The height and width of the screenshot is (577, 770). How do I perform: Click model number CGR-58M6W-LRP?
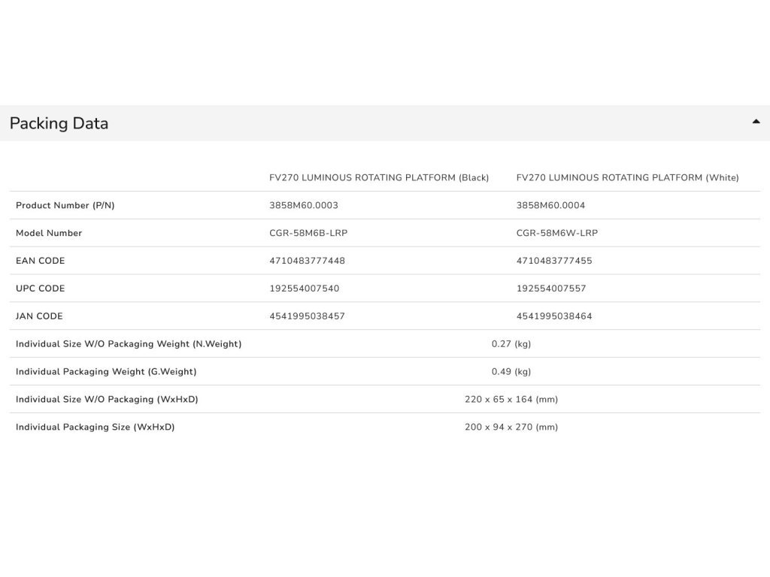pyautogui.click(x=556, y=233)
